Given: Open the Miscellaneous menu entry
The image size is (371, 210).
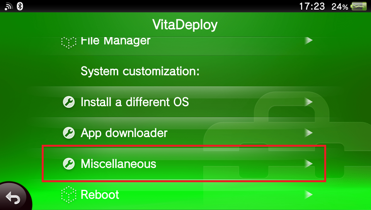Looking at the screenshot, I should [x=118, y=164].
